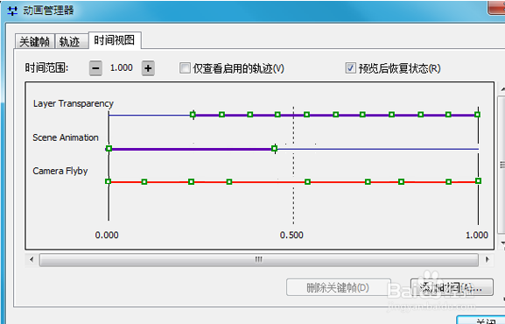Select the Layer Transparency track label
505x324 pixels.
coord(74,103)
